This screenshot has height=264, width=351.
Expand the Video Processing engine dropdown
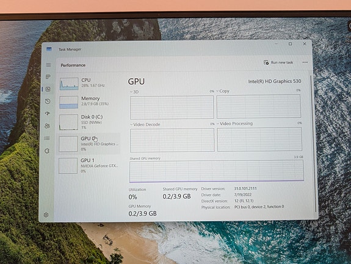click(234, 124)
